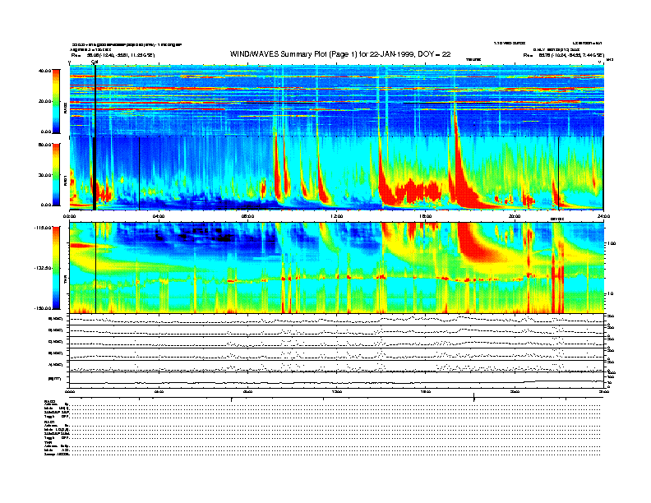Click the bottom magnetic field line plot panel
This screenshot has width=651, height=503.
(x=336, y=380)
